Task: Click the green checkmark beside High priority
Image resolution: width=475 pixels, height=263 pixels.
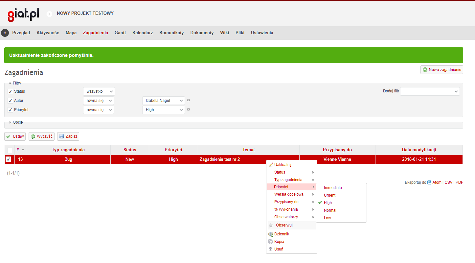Action: click(x=320, y=203)
